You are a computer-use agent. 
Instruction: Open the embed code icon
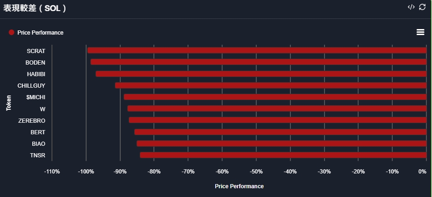[411, 7]
